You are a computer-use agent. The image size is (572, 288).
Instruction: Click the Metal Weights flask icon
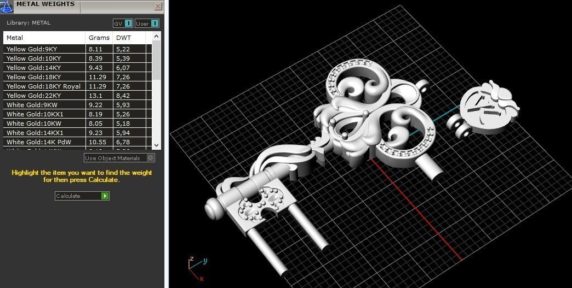click(6, 6)
